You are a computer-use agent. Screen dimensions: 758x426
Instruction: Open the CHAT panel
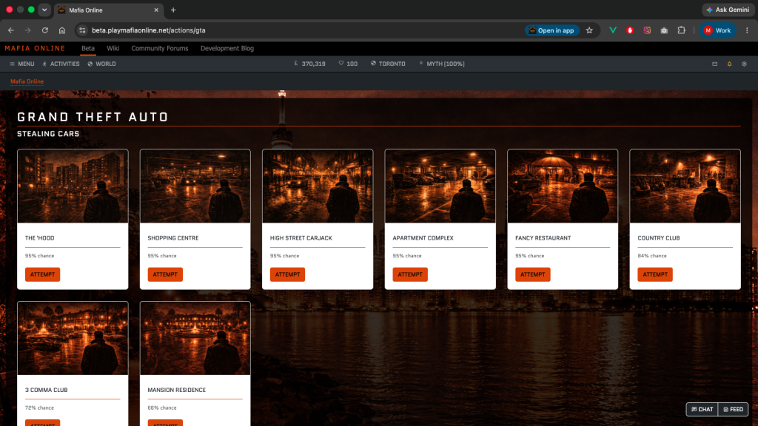[702, 409]
